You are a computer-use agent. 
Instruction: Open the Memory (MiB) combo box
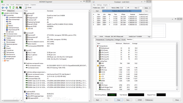pos(123,8)
